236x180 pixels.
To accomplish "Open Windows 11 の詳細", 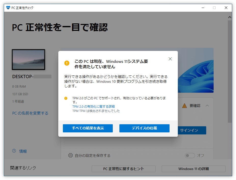I will pos(193,169).
